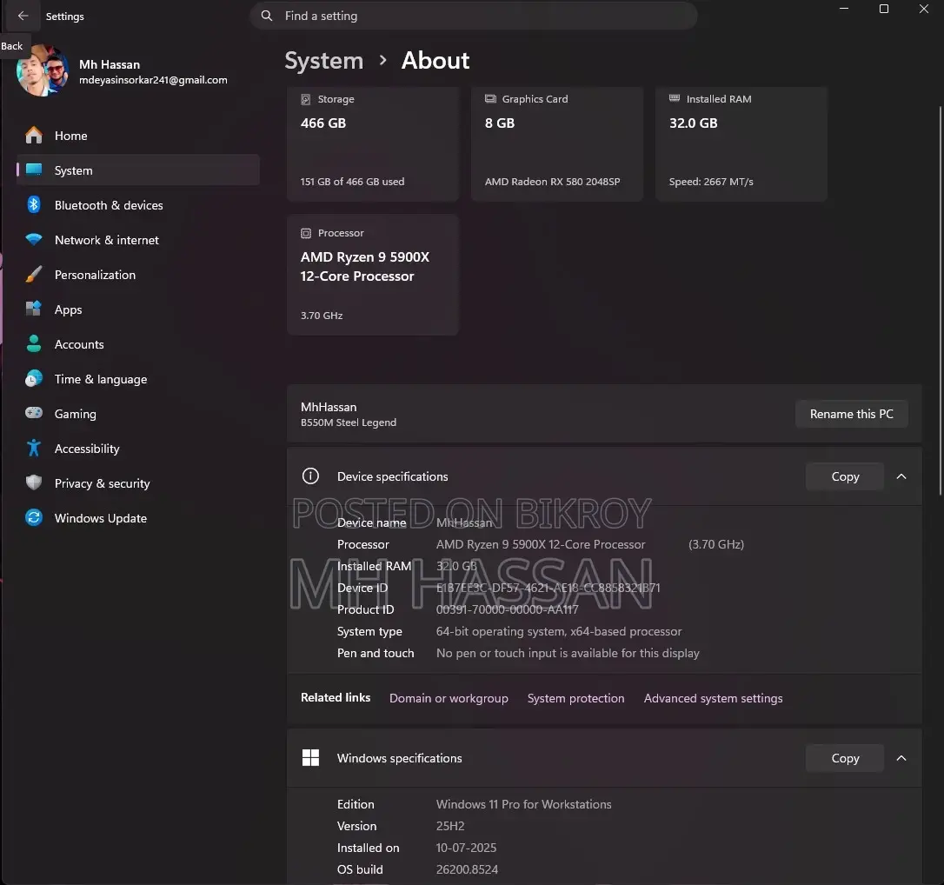Click the Bluetooth icon in sidebar
The width and height of the screenshot is (944, 885).
point(34,204)
